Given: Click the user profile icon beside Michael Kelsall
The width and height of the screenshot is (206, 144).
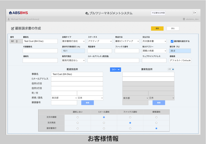Looking at the screenshot, I should pos(9,19).
